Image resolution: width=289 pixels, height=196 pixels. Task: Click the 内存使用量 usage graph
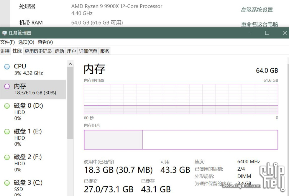point(181,99)
